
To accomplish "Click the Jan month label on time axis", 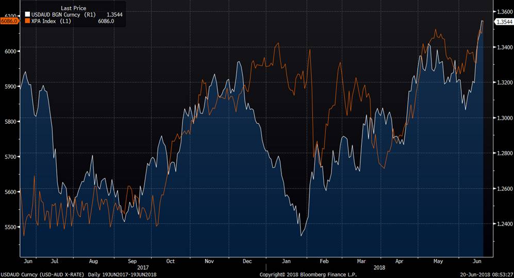I will click(x=286, y=261).
